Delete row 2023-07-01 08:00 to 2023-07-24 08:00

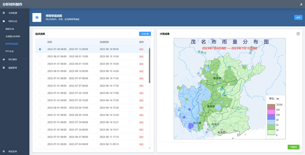tap(141, 122)
